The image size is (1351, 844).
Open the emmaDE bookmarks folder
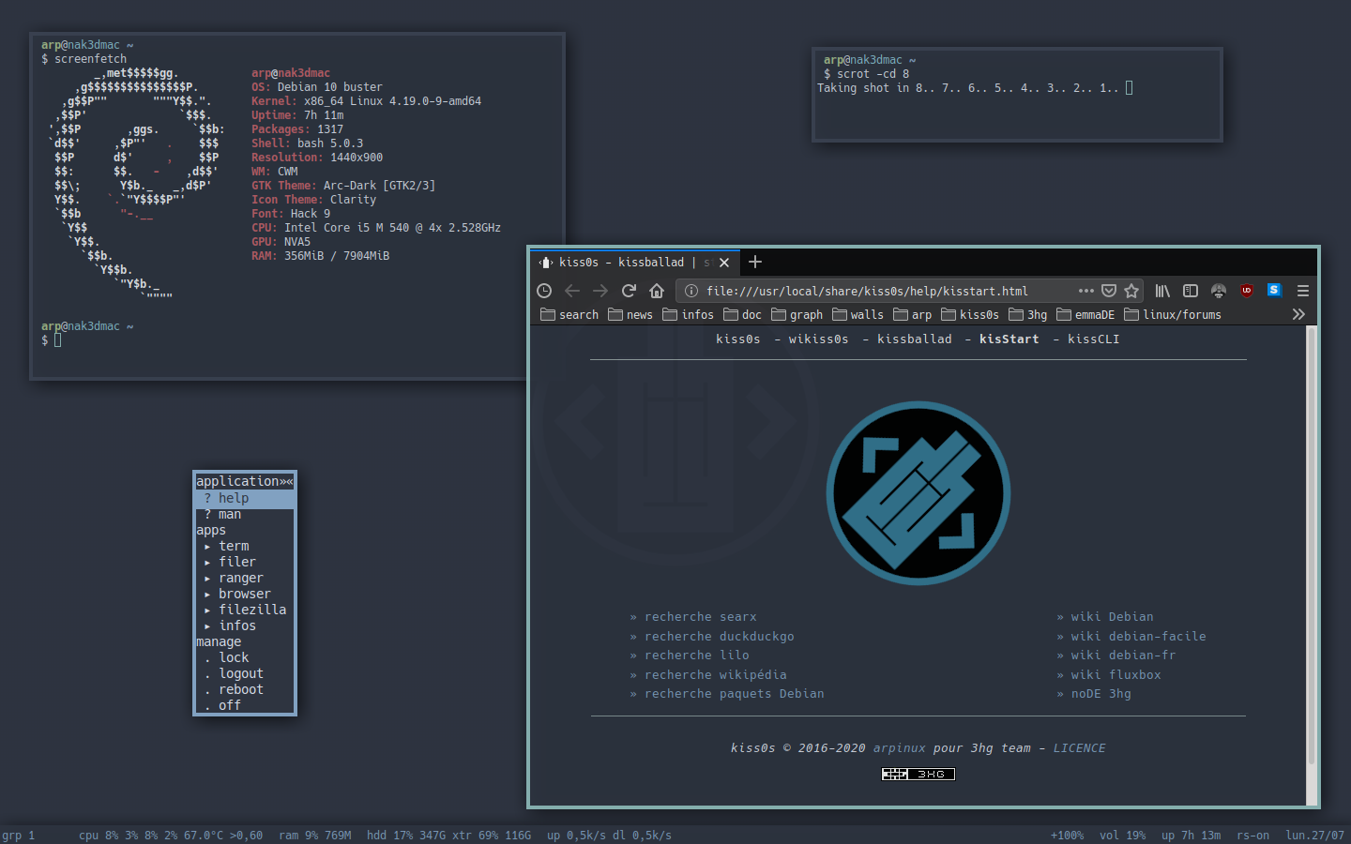1085,315
